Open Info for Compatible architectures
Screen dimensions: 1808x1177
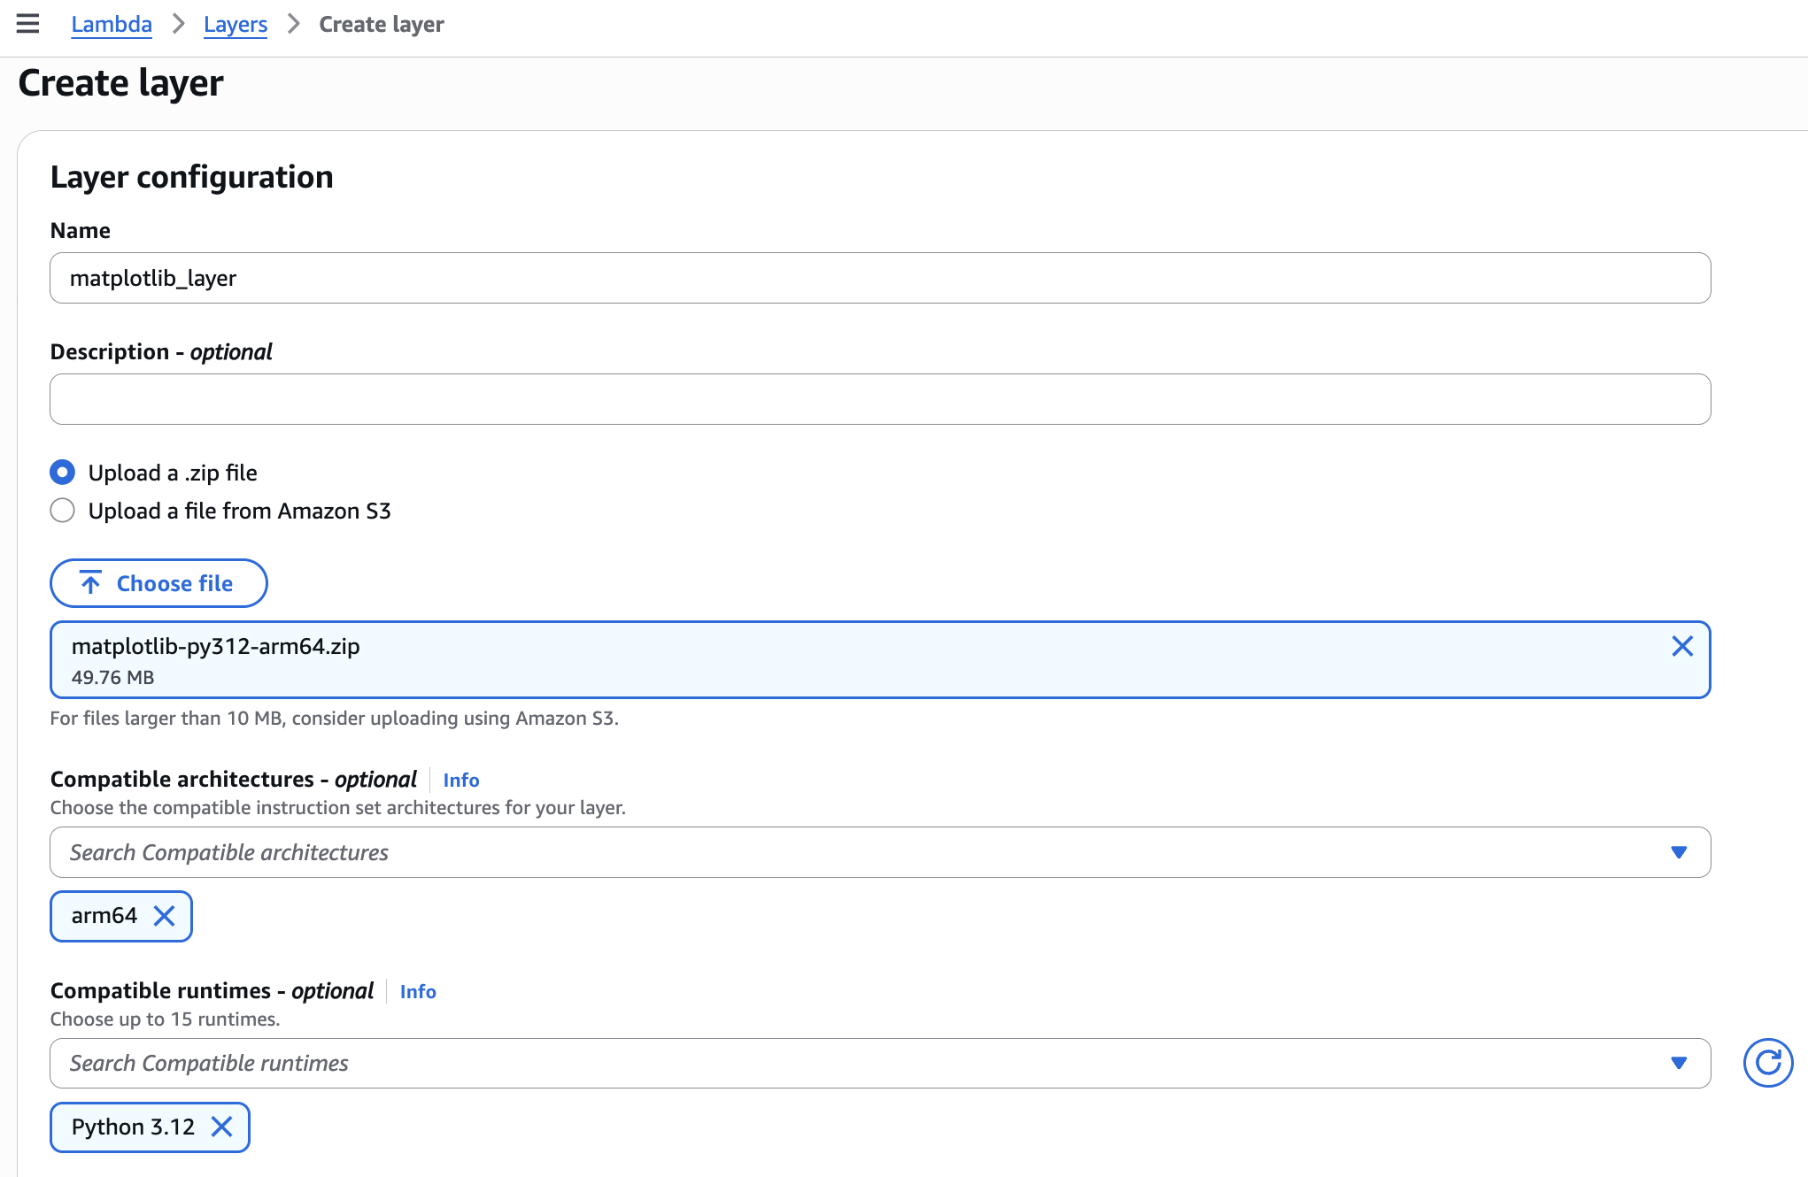pos(460,780)
